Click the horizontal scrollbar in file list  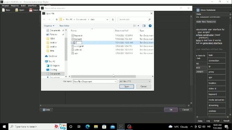103,76
